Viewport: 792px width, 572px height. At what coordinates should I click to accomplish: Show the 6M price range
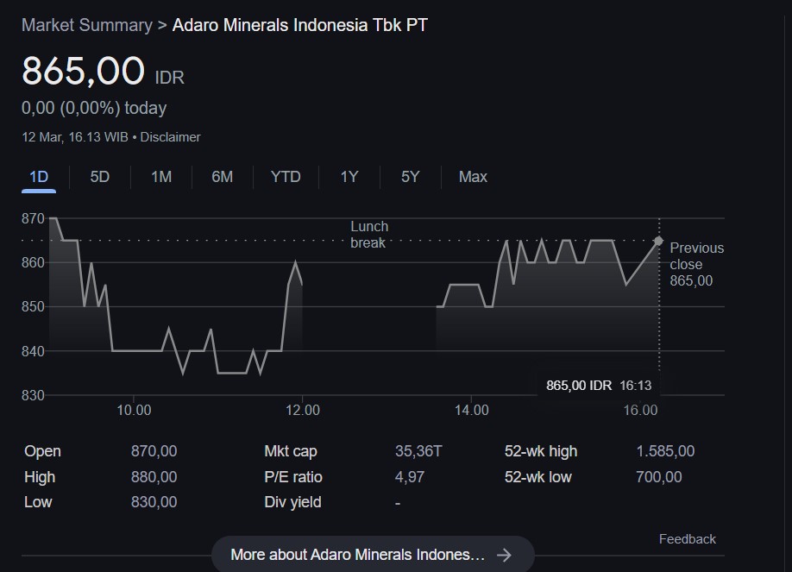pos(222,177)
